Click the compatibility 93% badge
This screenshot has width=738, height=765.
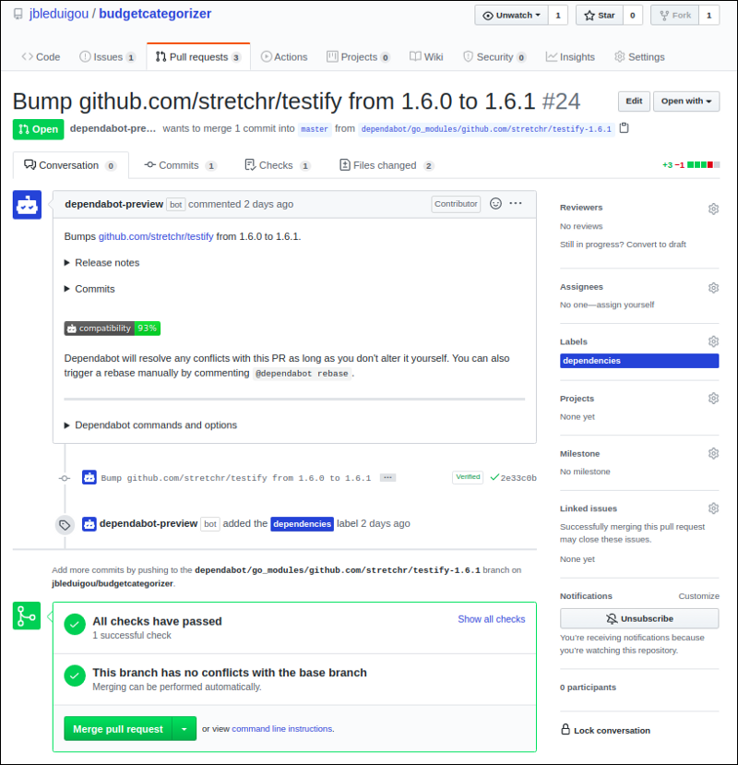click(113, 329)
